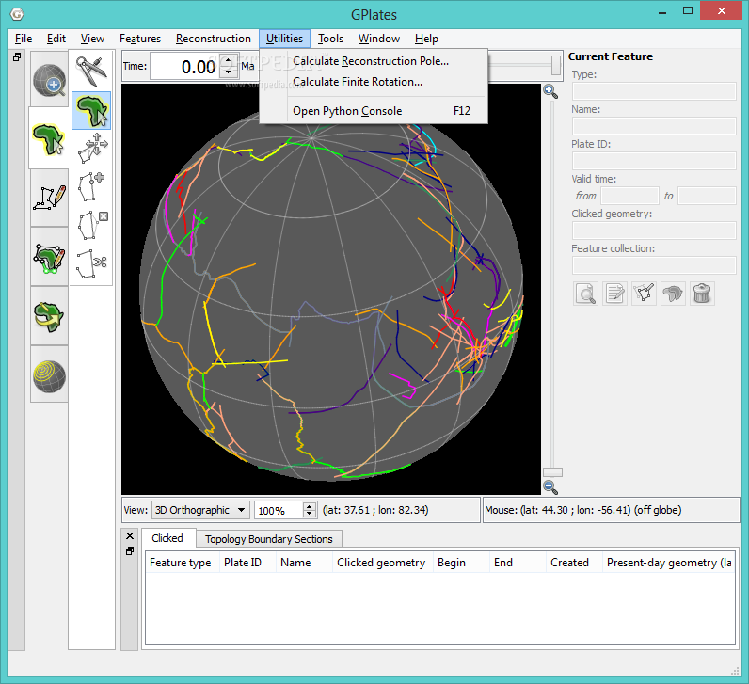Image resolution: width=749 pixels, height=684 pixels.
Task: Sort by Created column header
Action: tap(574, 563)
